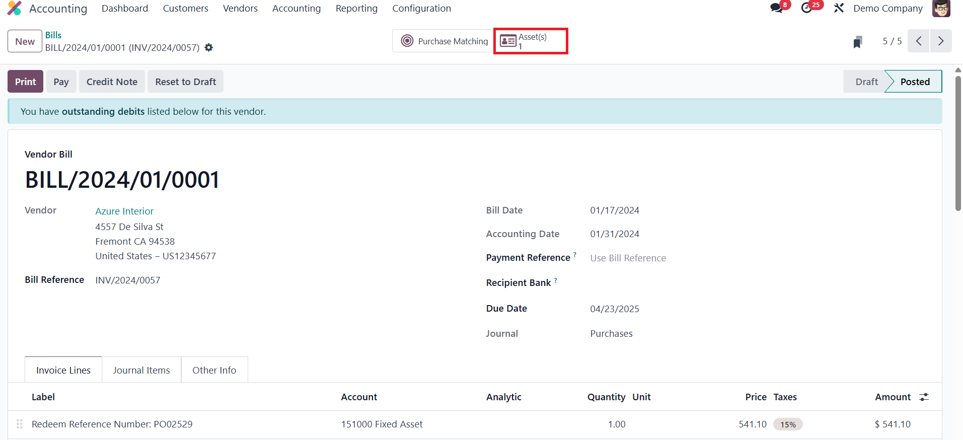Click the debug tools wrench icon

[x=839, y=9]
